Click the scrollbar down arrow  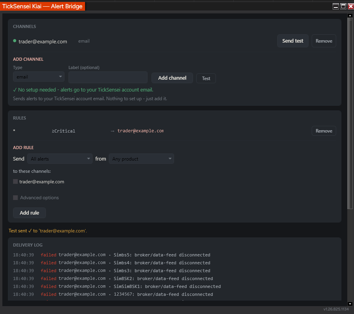(x=350, y=304)
